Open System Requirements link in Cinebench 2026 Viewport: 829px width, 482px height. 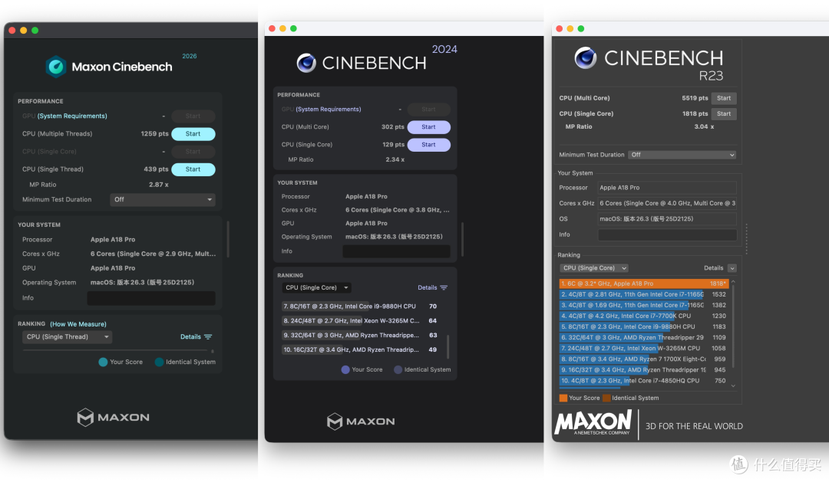coord(72,116)
